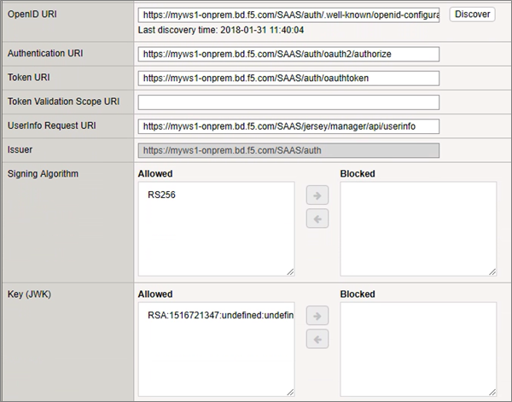Click resize grip of Key Allowed box
The width and height of the screenshot is (512, 402).
tap(290, 393)
